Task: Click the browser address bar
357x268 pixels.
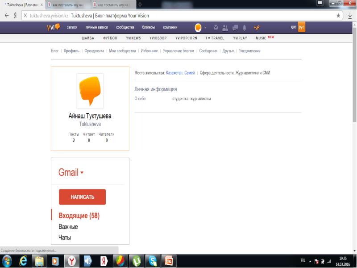Action: [x=178, y=15]
